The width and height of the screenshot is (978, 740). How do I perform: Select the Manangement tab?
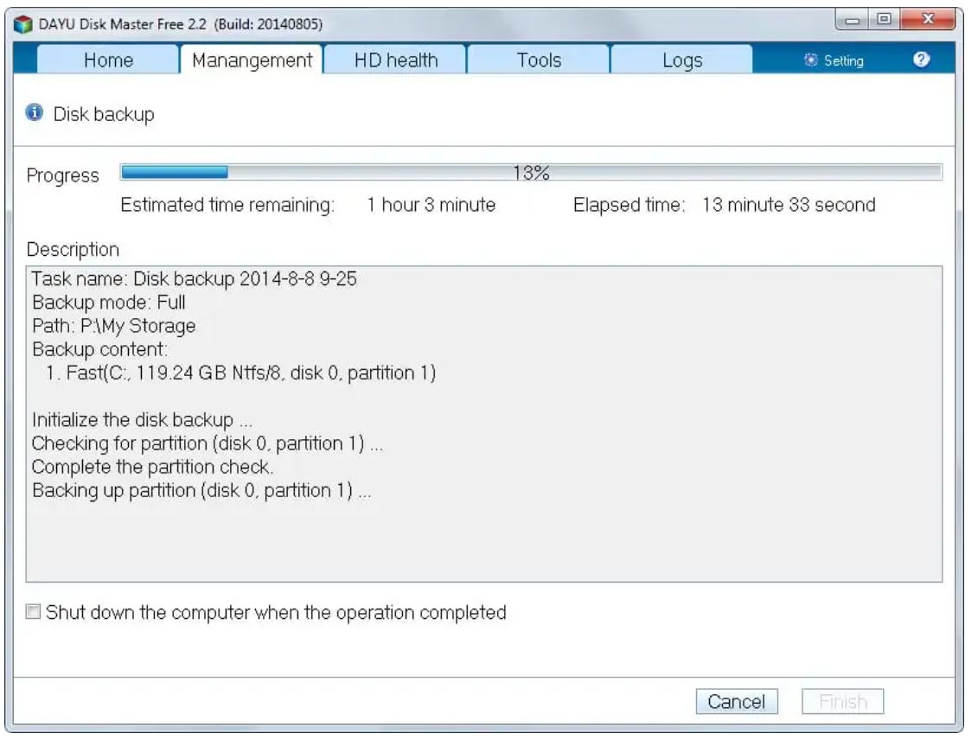(x=252, y=61)
